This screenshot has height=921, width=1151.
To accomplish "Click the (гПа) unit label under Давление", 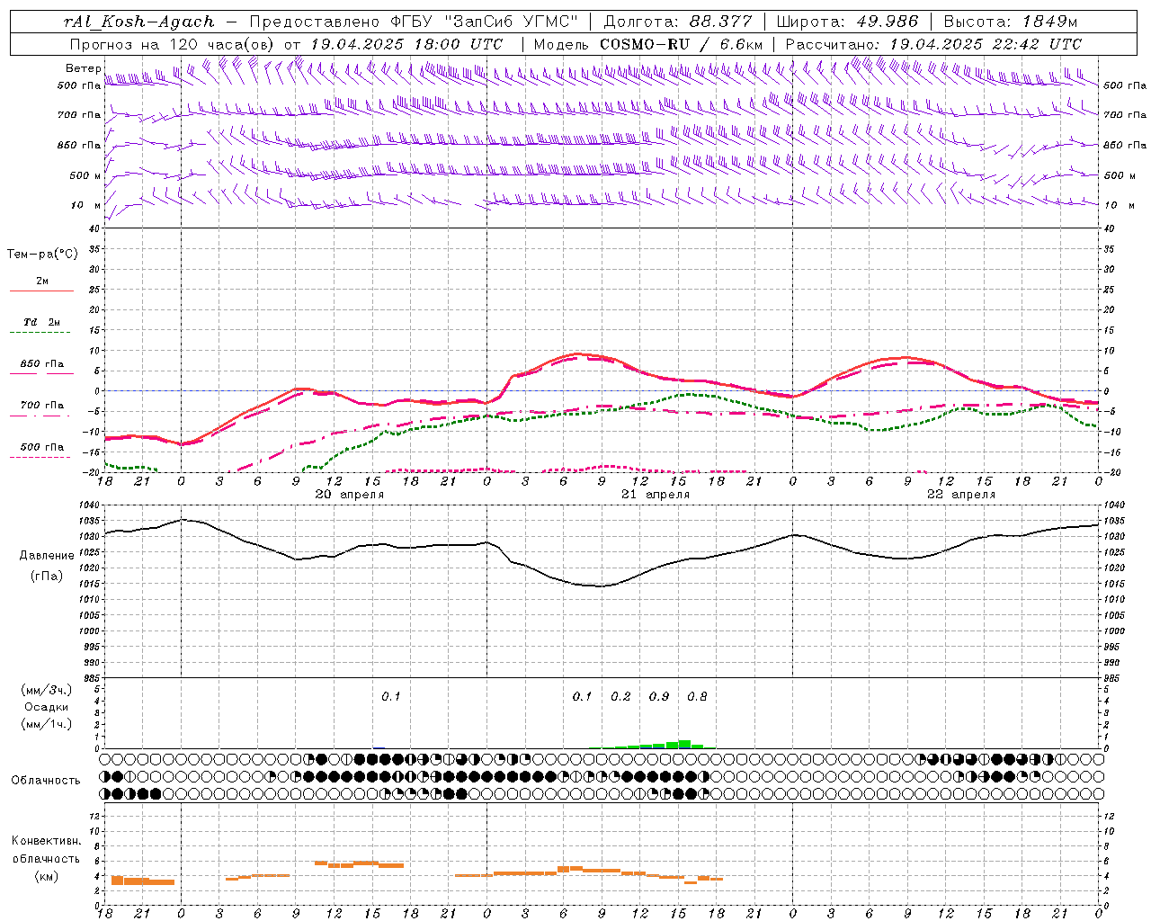I will [x=46, y=576].
